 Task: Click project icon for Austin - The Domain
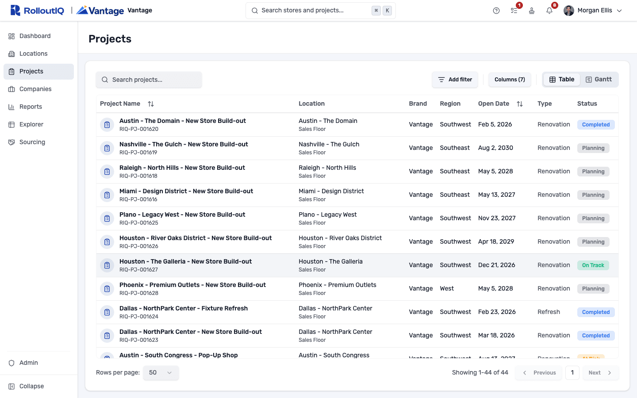107,125
